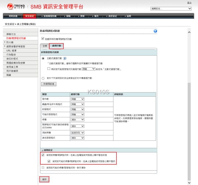Open 周邊設備存取控管 in the sidebar
The height and width of the screenshot is (185, 198).
20,63
